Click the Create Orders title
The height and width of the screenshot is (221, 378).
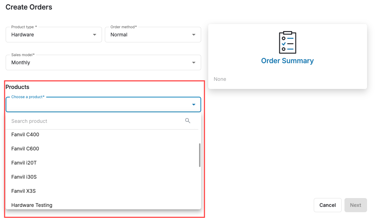(29, 7)
